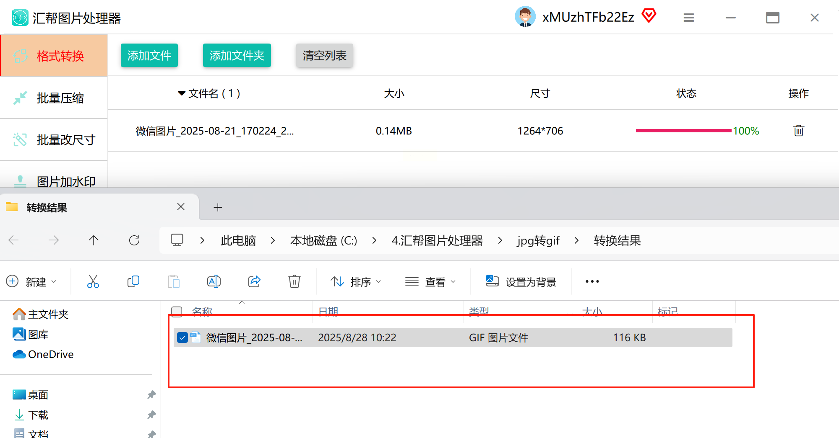This screenshot has height=438, width=839.
Task: Toggle the 文件名 column sort arrow
Action: coord(182,93)
